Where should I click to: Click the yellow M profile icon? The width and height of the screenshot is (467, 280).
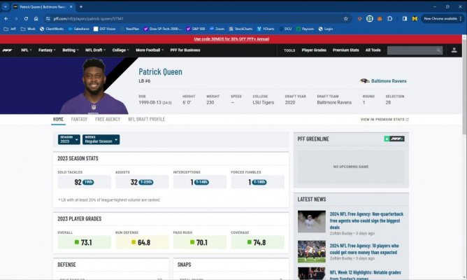tap(415, 18)
